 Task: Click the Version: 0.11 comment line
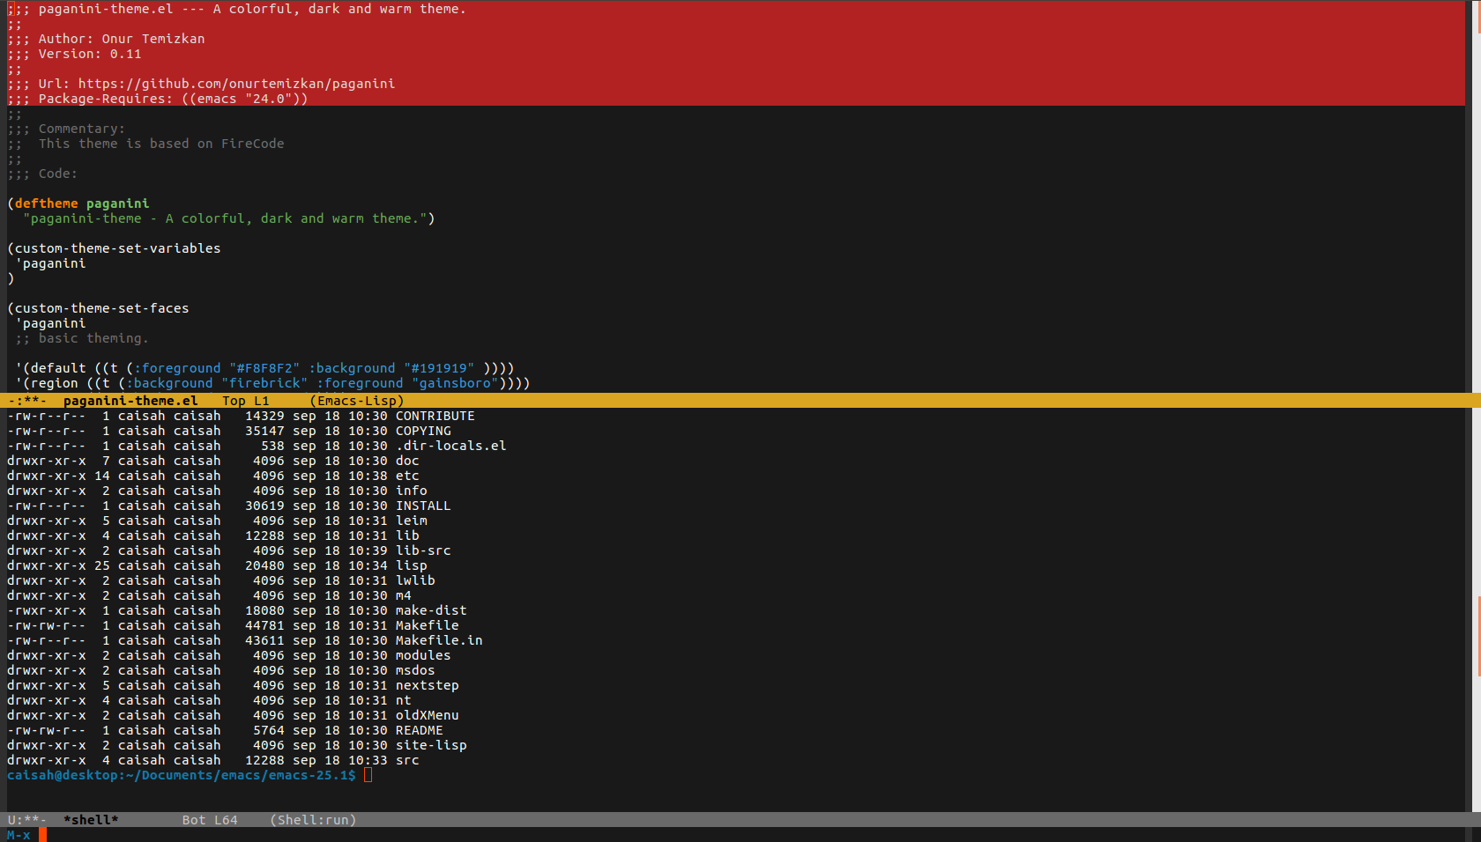pyautogui.click(x=74, y=54)
